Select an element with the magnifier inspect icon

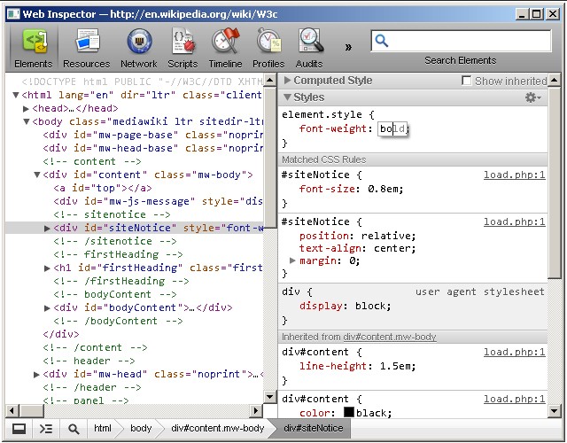(74, 429)
